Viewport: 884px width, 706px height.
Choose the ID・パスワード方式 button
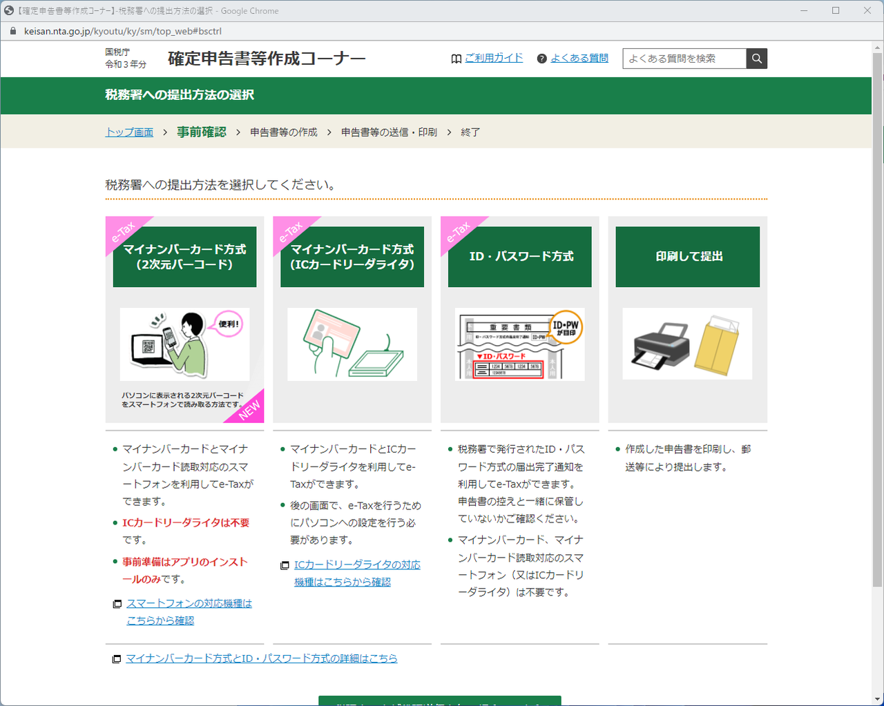tap(520, 257)
